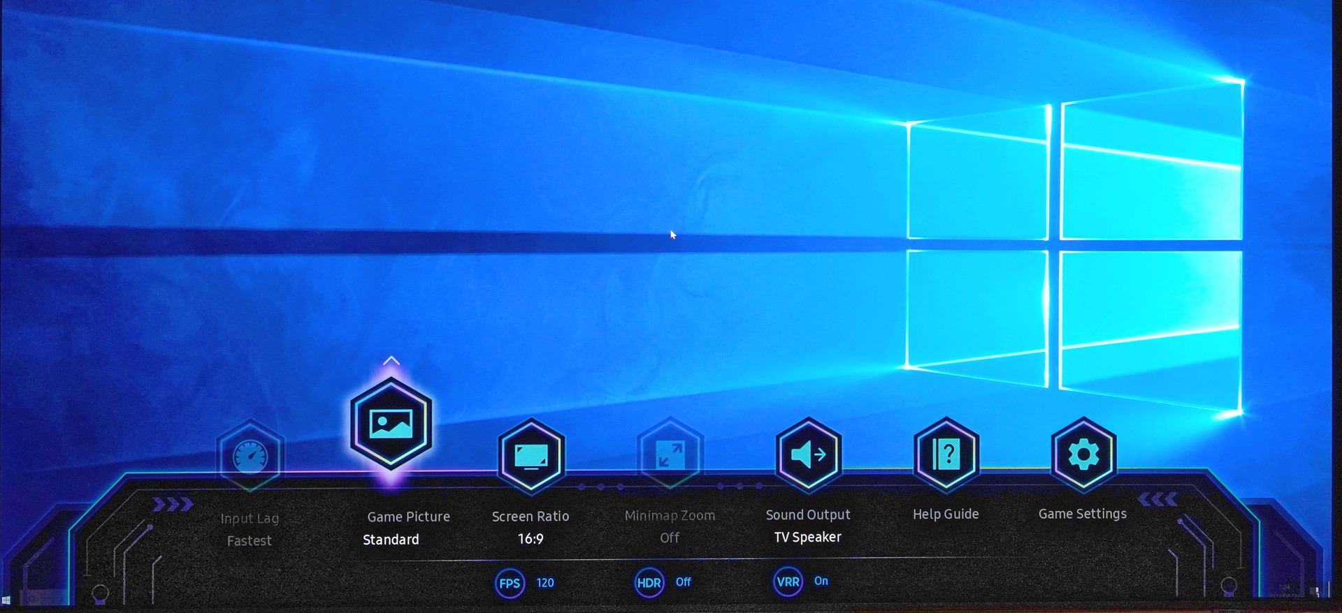Image resolution: width=1342 pixels, height=613 pixels.
Task: Click the 16:9 ratio value
Action: tap(531, 539)
